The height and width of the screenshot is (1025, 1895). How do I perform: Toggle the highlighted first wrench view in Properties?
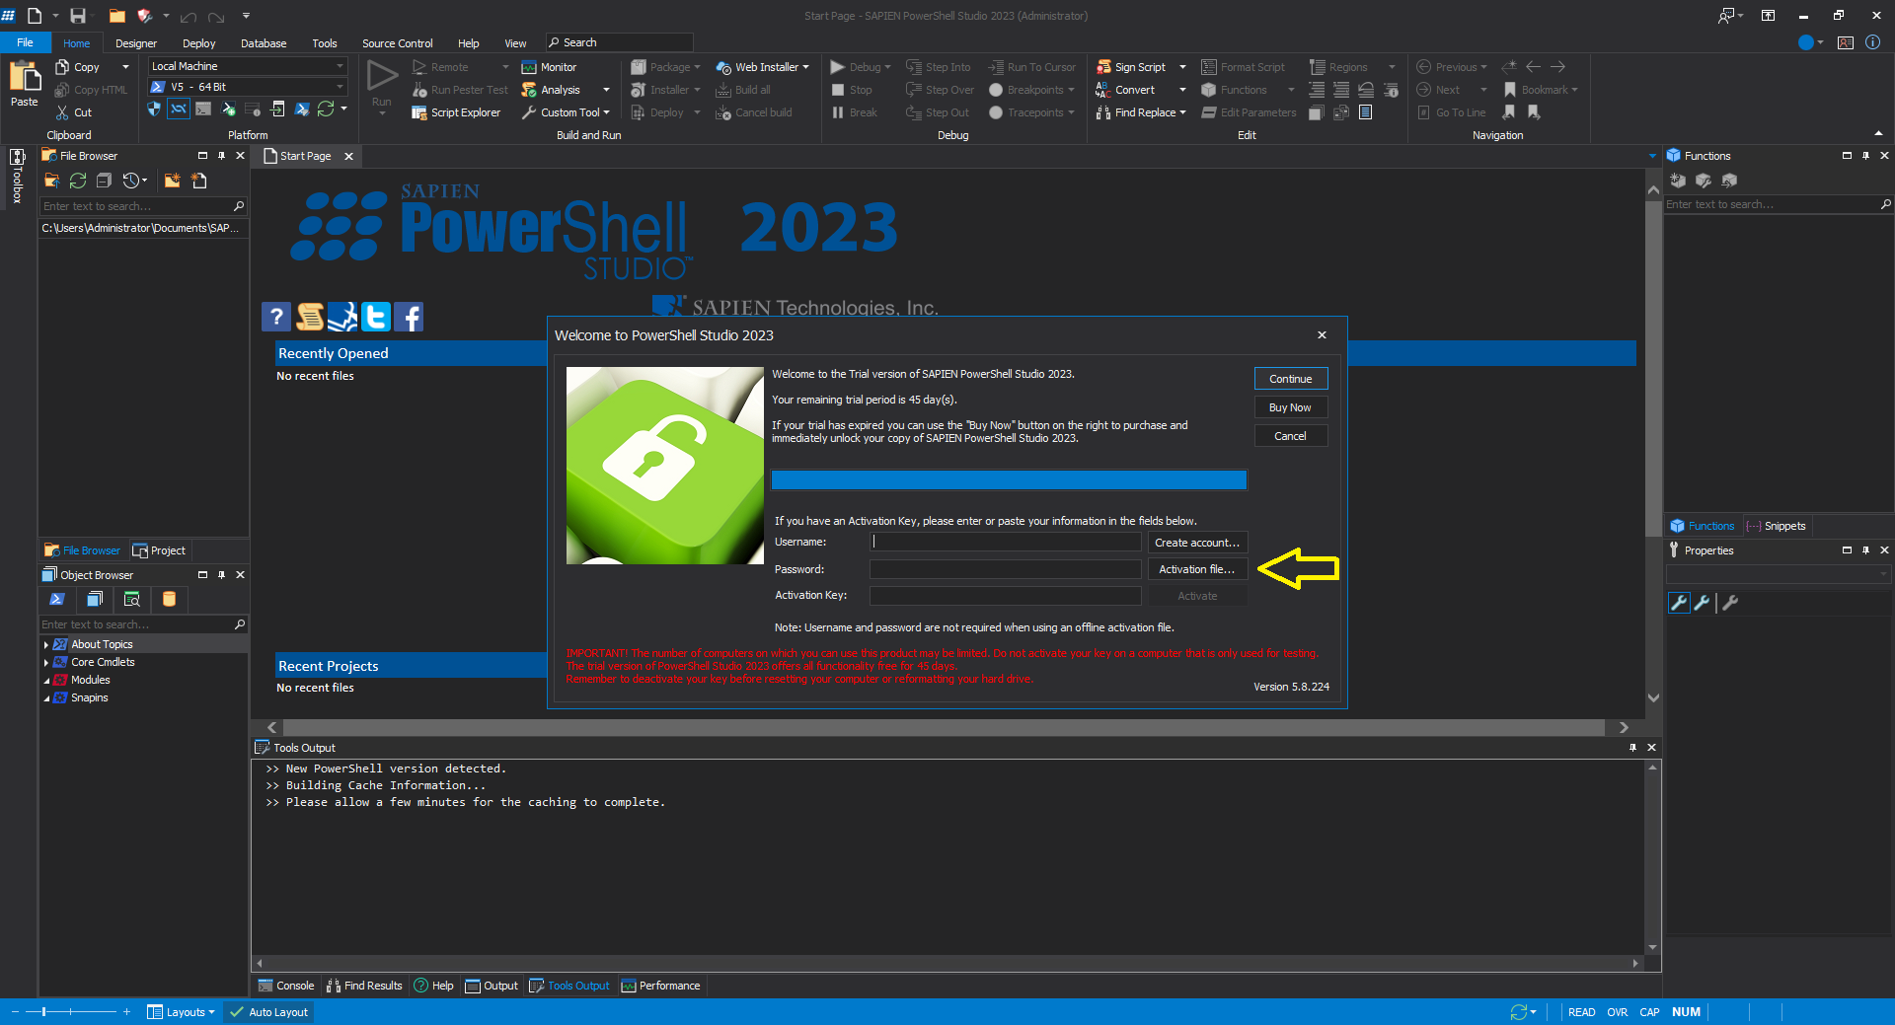coord(1679,603)
